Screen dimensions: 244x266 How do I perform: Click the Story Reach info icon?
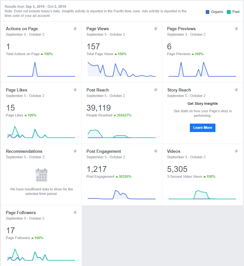click(236, 90)
